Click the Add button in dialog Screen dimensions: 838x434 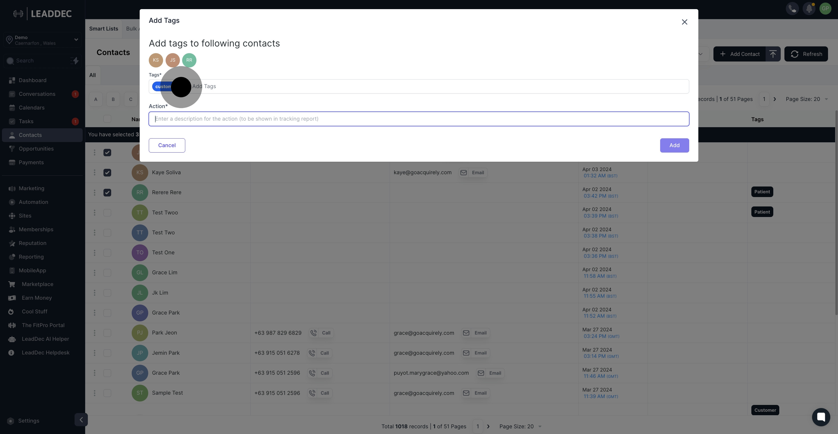click(674, 145)
